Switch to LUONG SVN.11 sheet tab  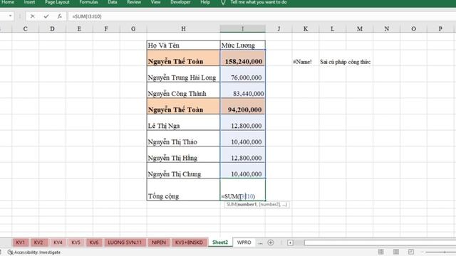125,242
